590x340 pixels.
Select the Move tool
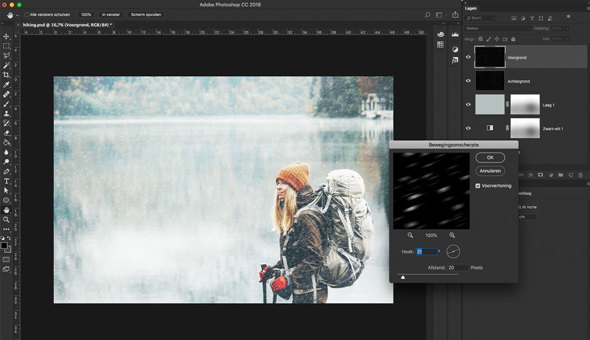[6, 36]
